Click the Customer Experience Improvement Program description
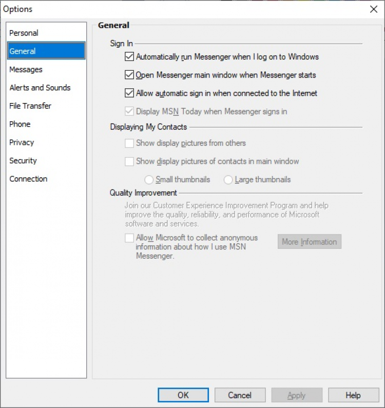The height and width of the screenshot is (408, 385). [x=226, y=215]
